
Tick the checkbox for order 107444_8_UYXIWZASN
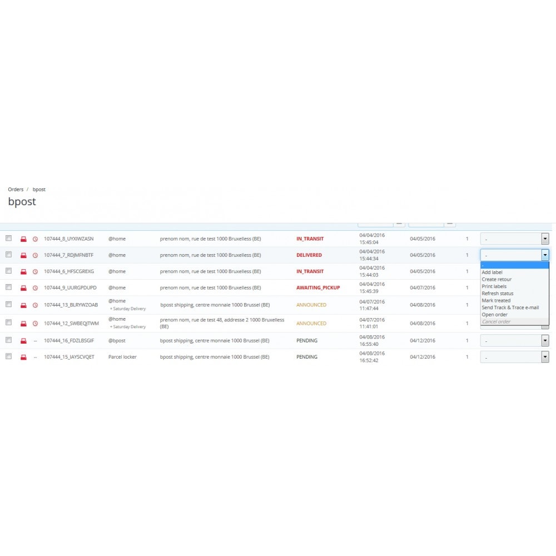8,239
